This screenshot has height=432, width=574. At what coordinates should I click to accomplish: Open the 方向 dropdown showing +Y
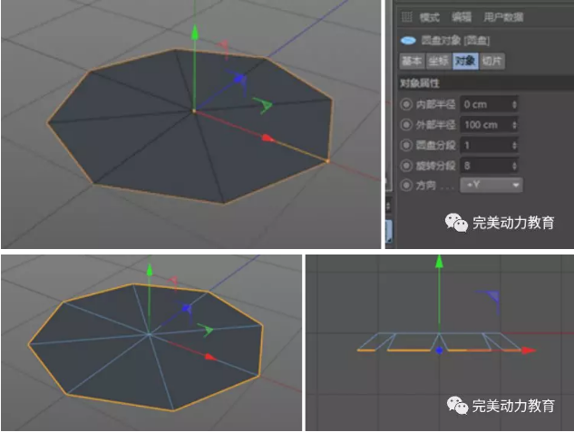[491, 185]
